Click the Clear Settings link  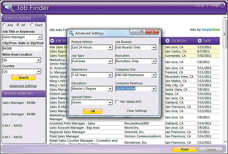(x=137, y=111)
